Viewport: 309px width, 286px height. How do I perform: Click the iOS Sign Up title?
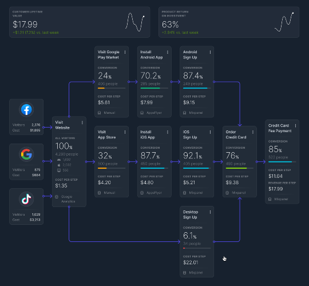pos(190,135)
